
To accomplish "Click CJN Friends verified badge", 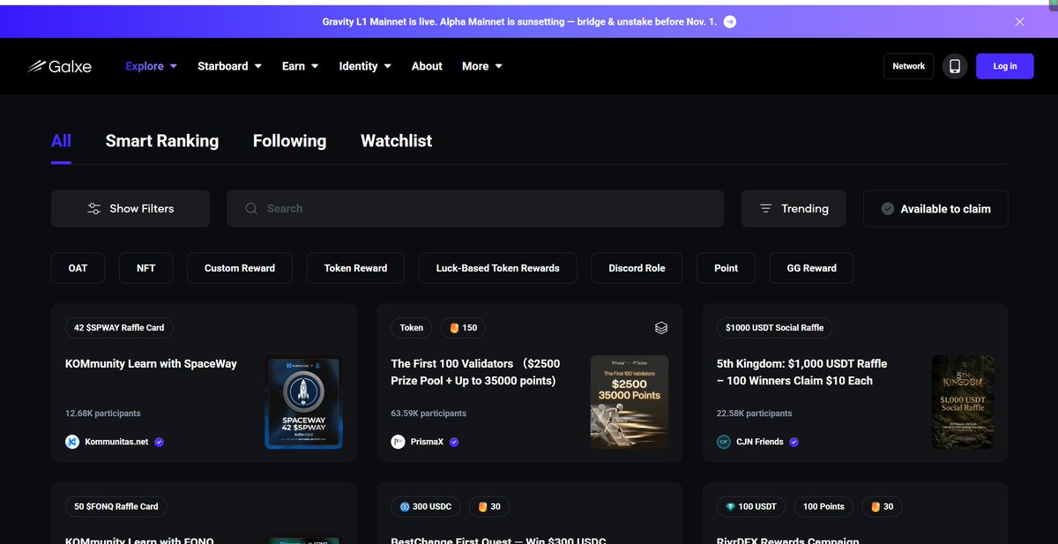I will [793, 442].
